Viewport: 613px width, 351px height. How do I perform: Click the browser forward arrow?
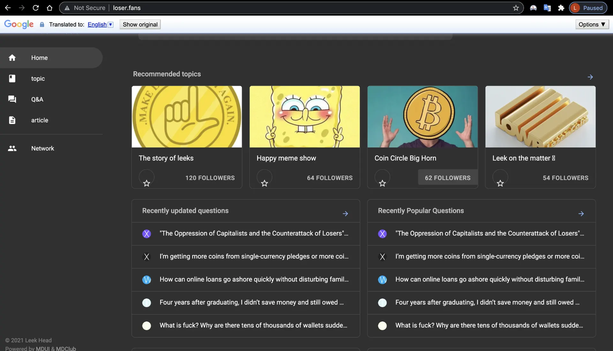click(x=22, y=8)
